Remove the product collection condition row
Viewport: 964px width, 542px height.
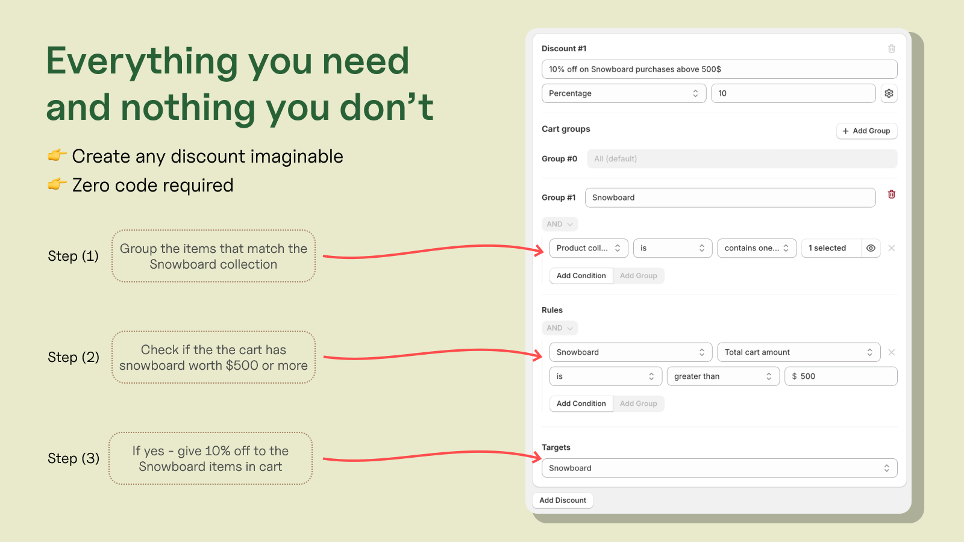click(x=891, y=248)
